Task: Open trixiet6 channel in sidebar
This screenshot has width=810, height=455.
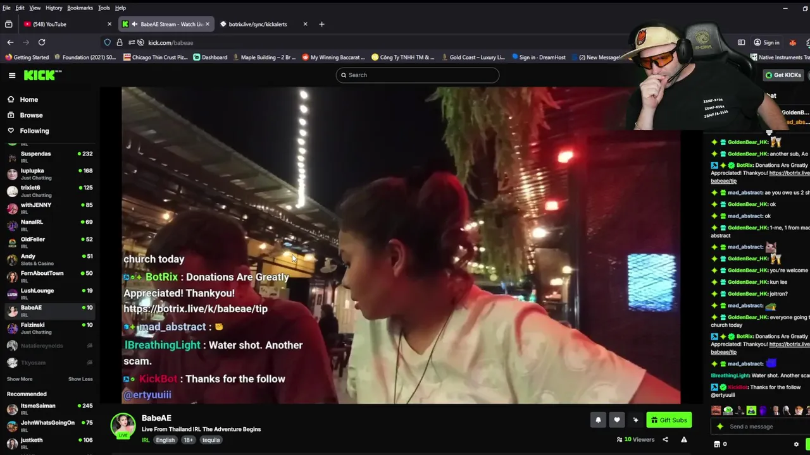Action: (49, 191)
